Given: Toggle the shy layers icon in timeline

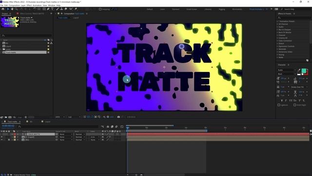Looking at the screenshot, I should (108, 127).
